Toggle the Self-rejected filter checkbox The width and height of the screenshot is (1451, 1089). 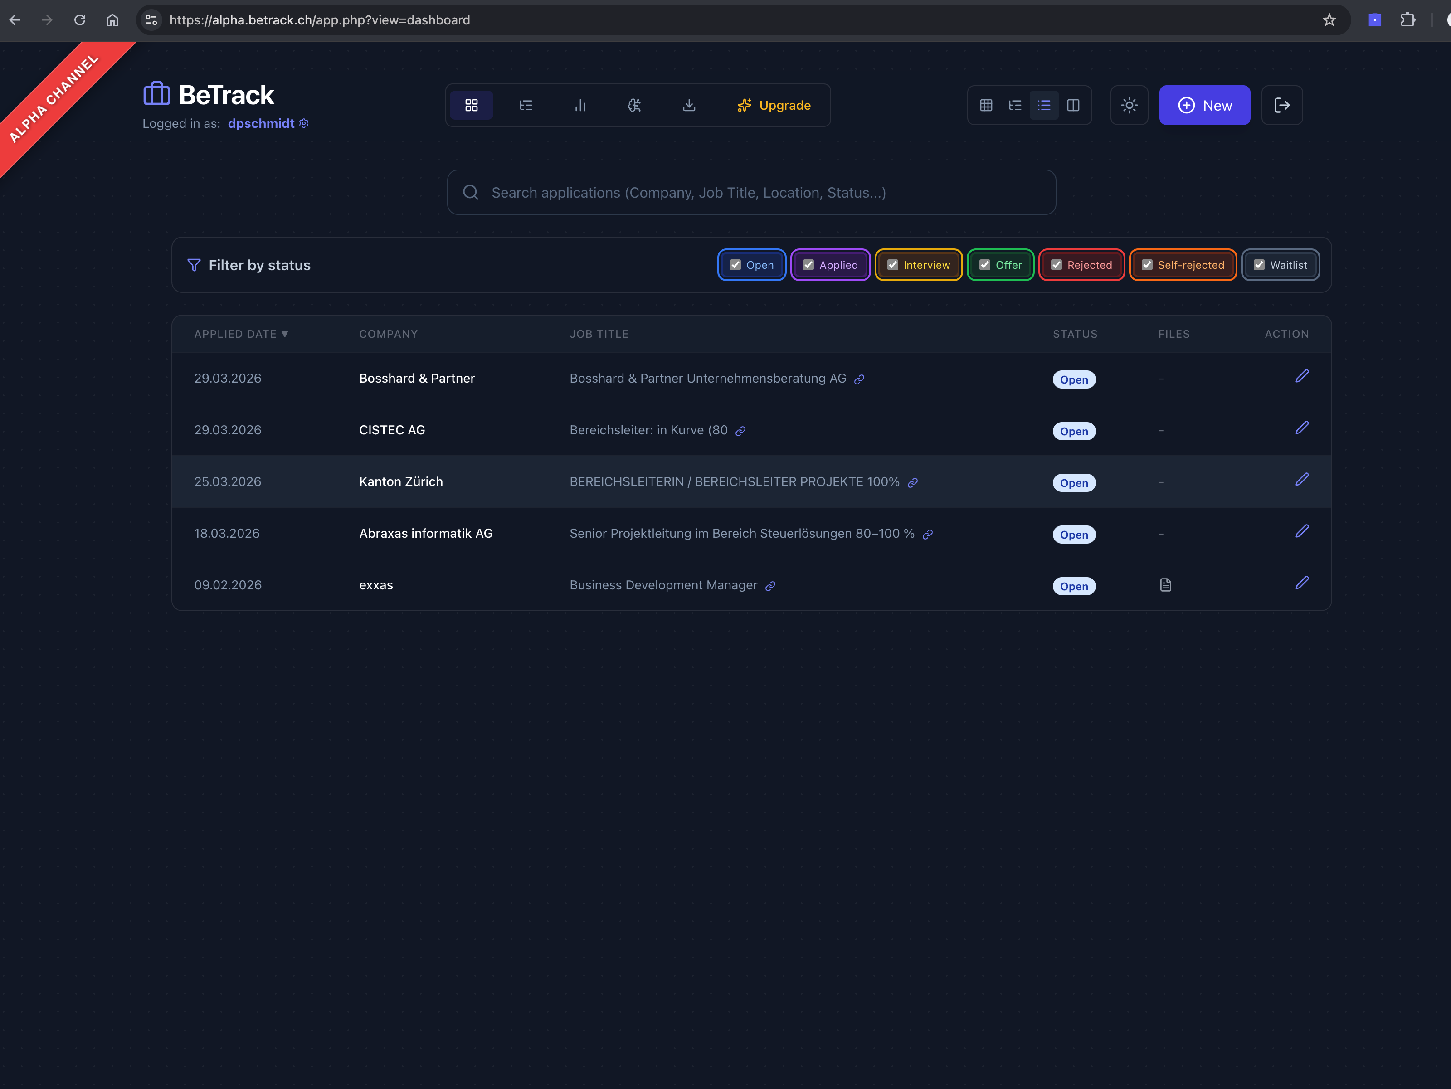pos(1147,264)
